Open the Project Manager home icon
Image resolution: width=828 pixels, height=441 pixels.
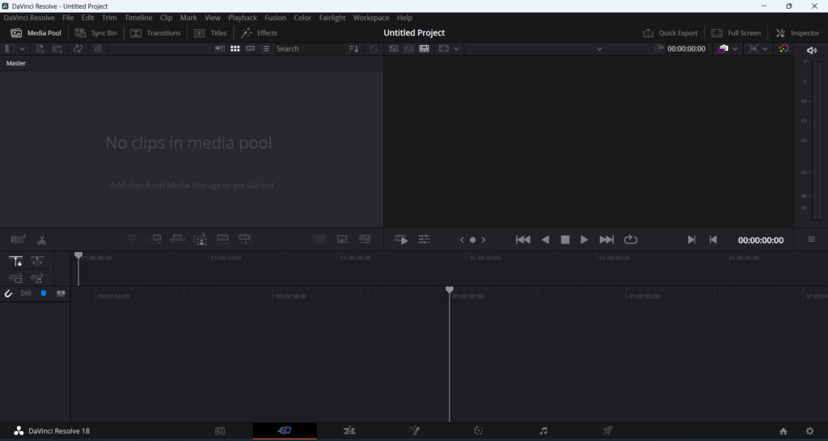click(x=783, y=431)
